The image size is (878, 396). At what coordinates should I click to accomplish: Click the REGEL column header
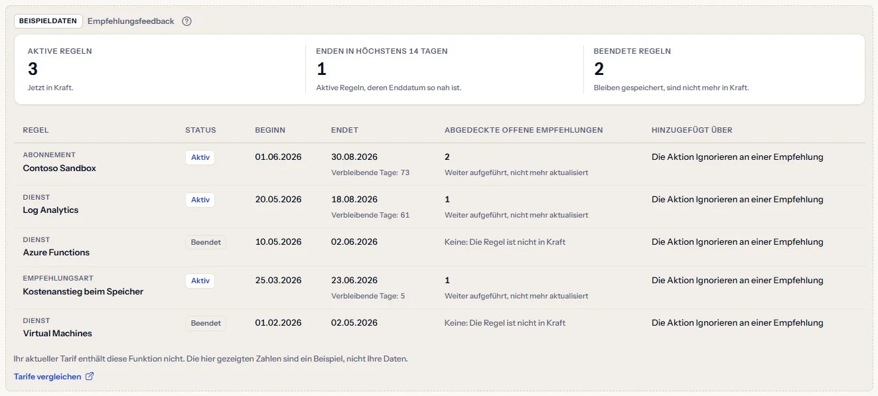point(36,130)
